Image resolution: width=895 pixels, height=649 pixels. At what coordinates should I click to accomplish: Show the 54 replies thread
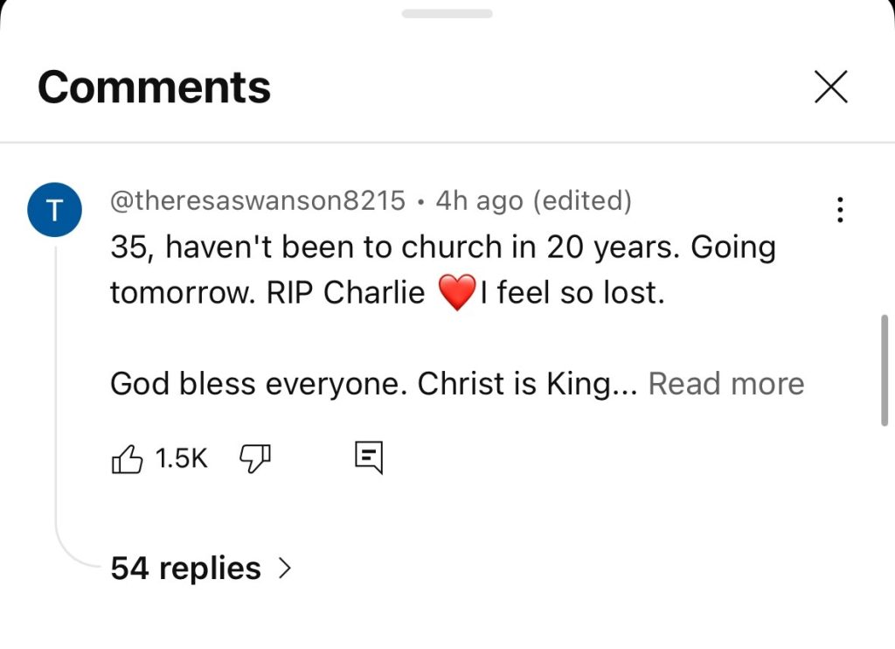pos(185,569)
